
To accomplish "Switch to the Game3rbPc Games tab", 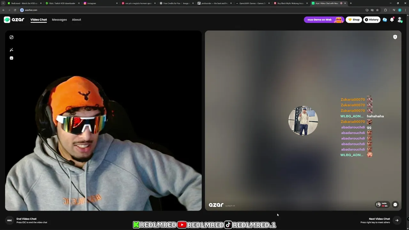I will click(x=252, y=3).
